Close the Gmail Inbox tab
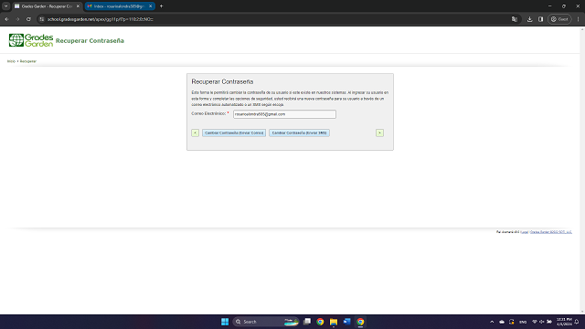The image size is (585, 329). [150, 6]
